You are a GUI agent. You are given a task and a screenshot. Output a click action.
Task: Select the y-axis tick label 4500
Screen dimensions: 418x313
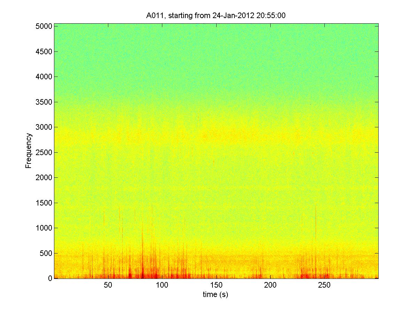[x=44, y=51]
